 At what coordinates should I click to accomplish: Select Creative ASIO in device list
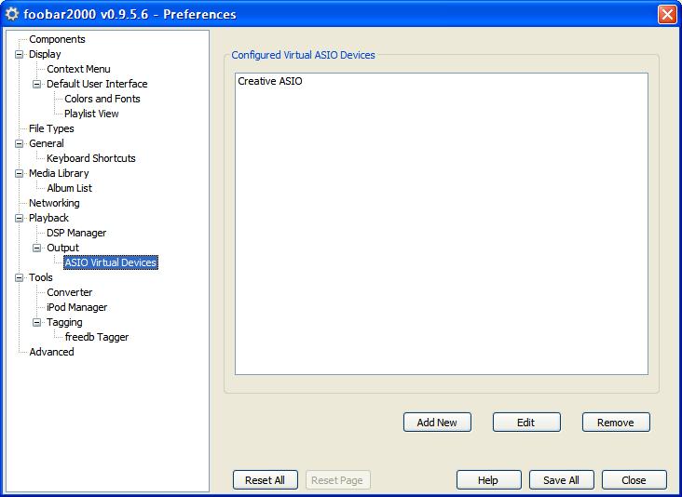click(x=270, y=82)
